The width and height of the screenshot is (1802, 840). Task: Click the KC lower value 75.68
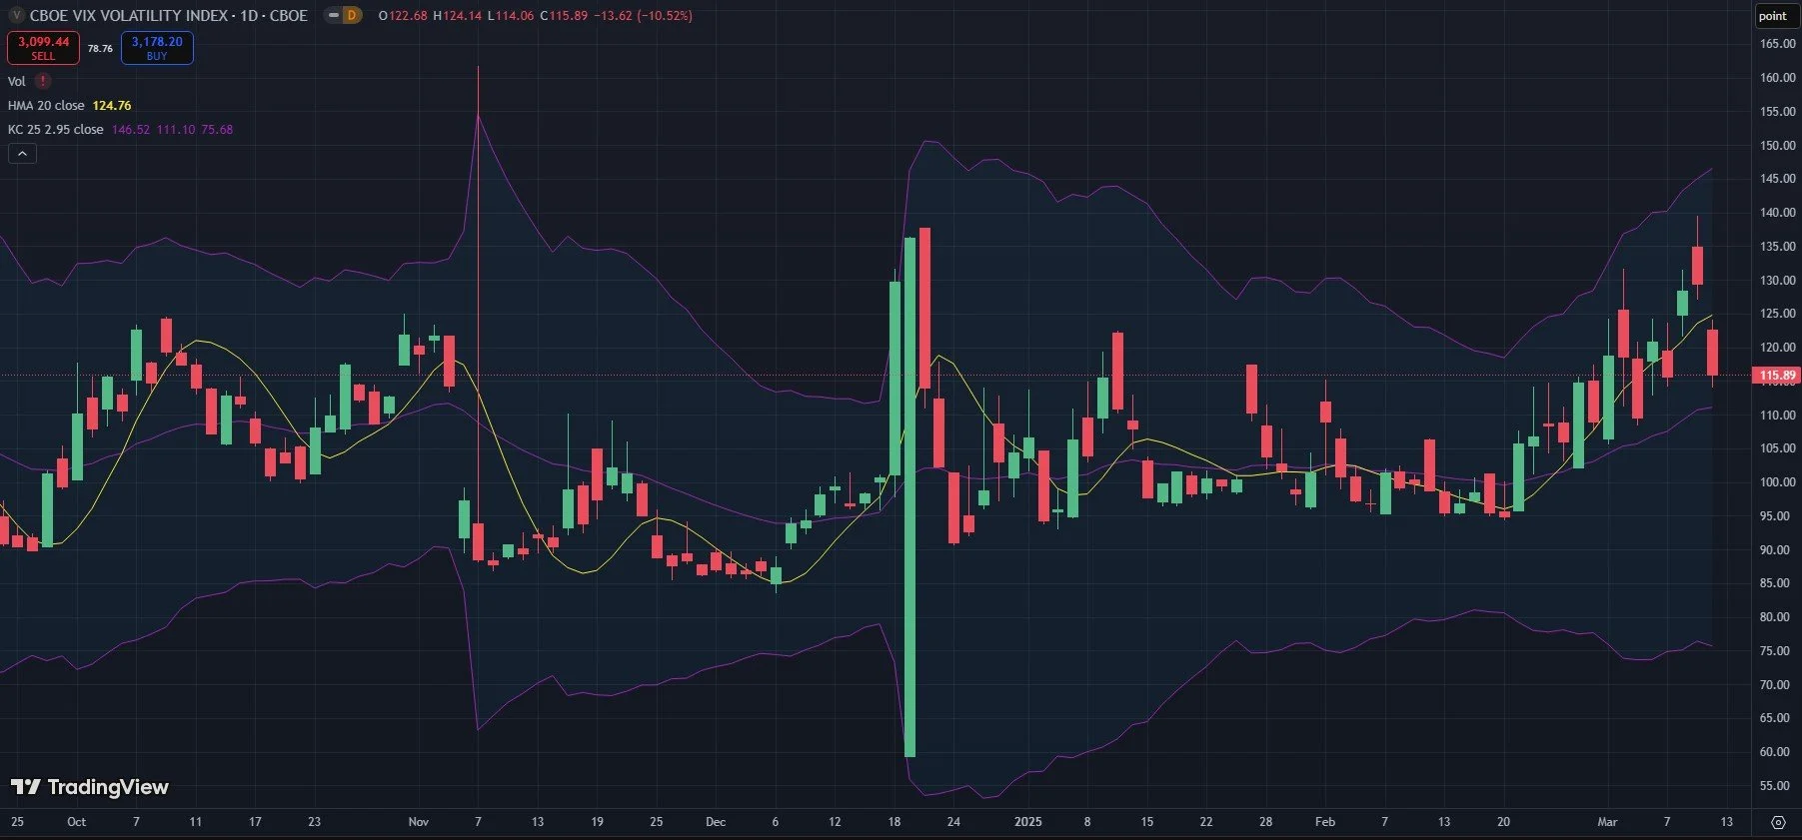[x=217, y=129]
